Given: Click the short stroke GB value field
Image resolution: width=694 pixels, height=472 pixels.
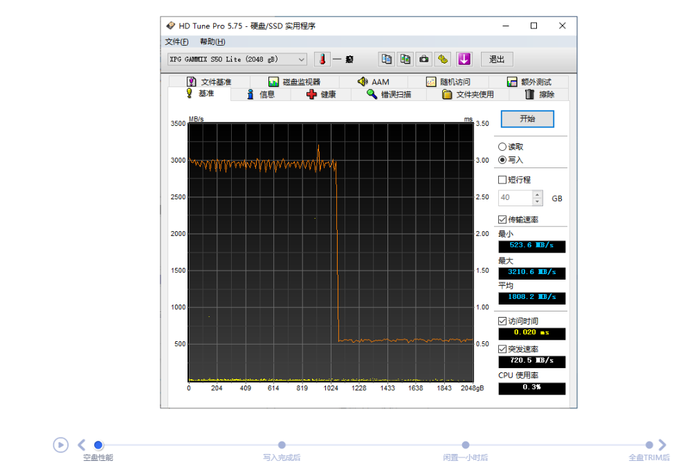Looking at the screenshot, I should point(515,198).
